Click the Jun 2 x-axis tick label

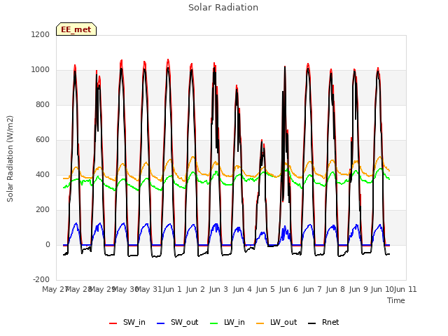[x=195, y=289]
